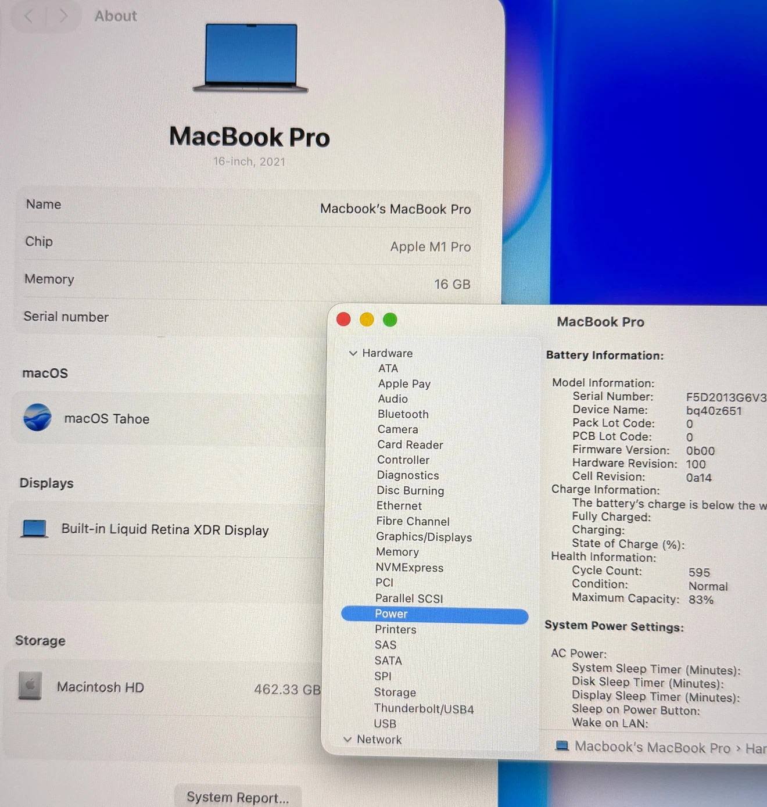This screenshot has width=767, height=807.
Task: Click the System Power Settings heading
Action: 614,626
